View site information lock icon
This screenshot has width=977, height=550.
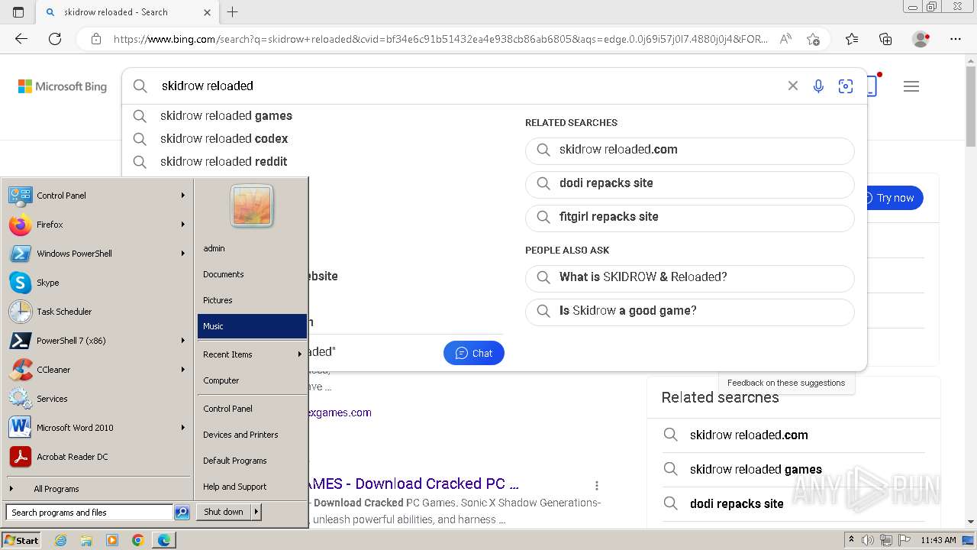pyautogui.click(x=96, y=39)
